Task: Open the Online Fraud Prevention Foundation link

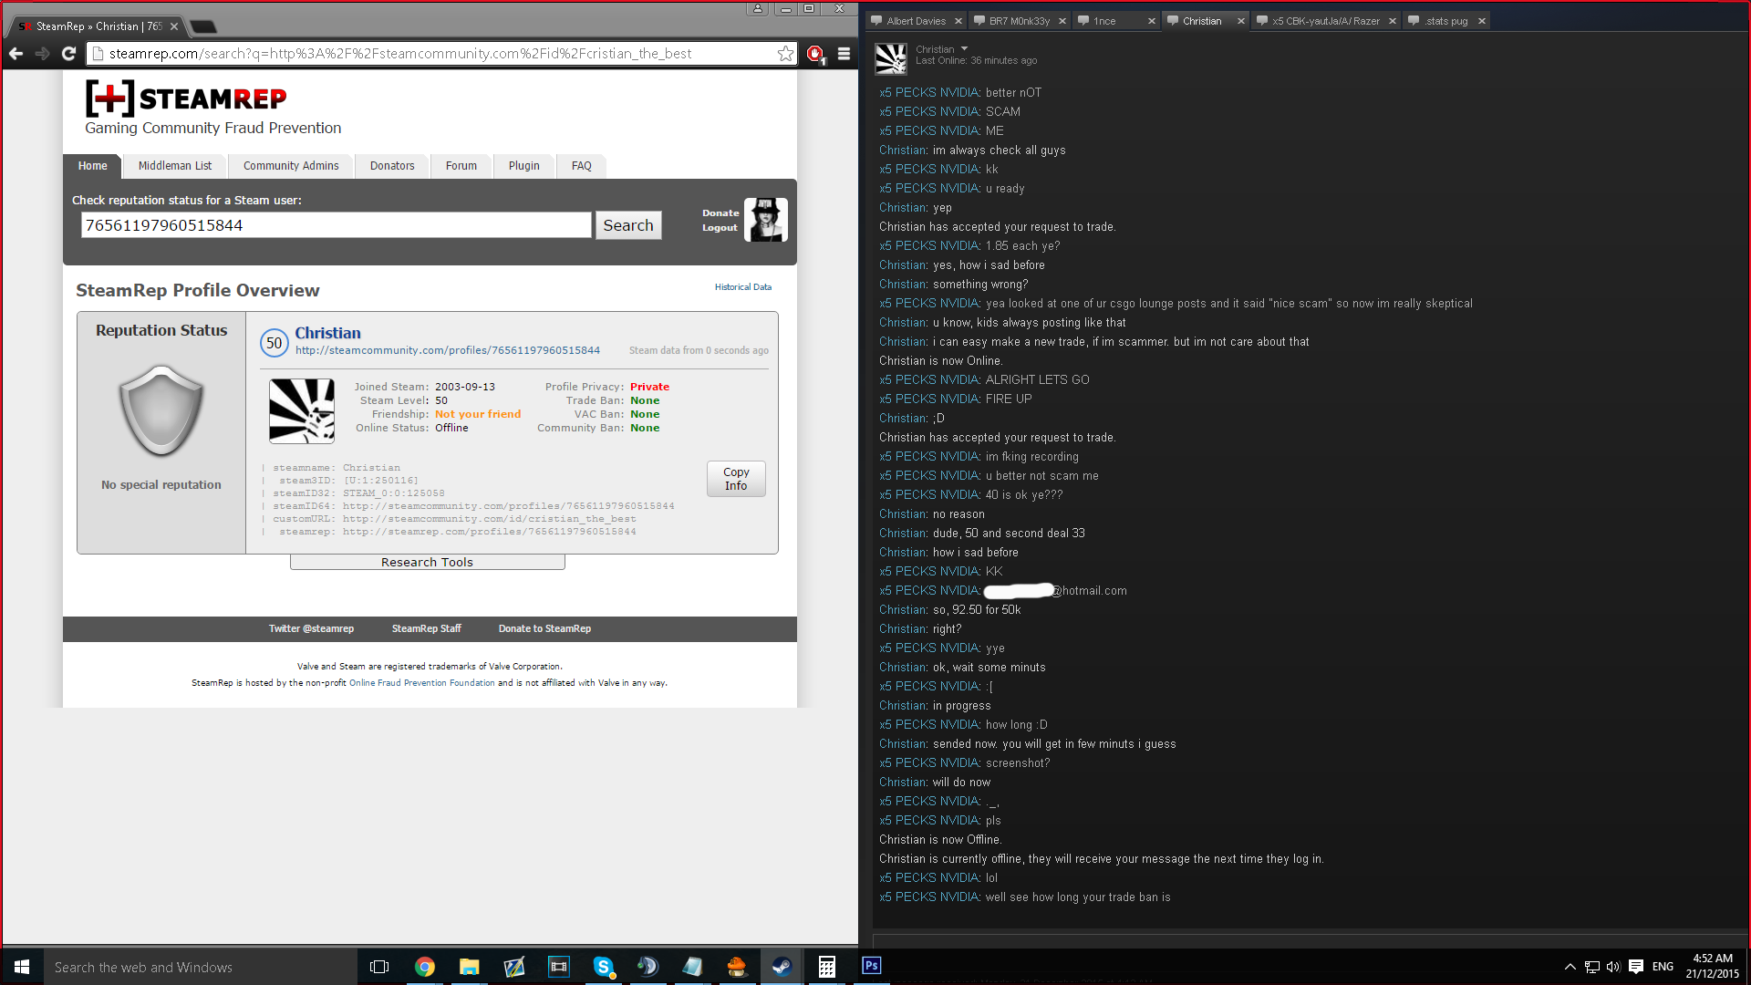Action: (422, 683)
